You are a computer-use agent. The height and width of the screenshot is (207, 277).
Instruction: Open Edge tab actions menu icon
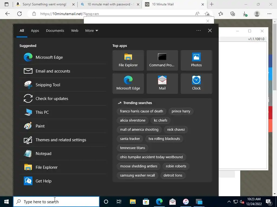pyautogui.click(x=6, y=4)
